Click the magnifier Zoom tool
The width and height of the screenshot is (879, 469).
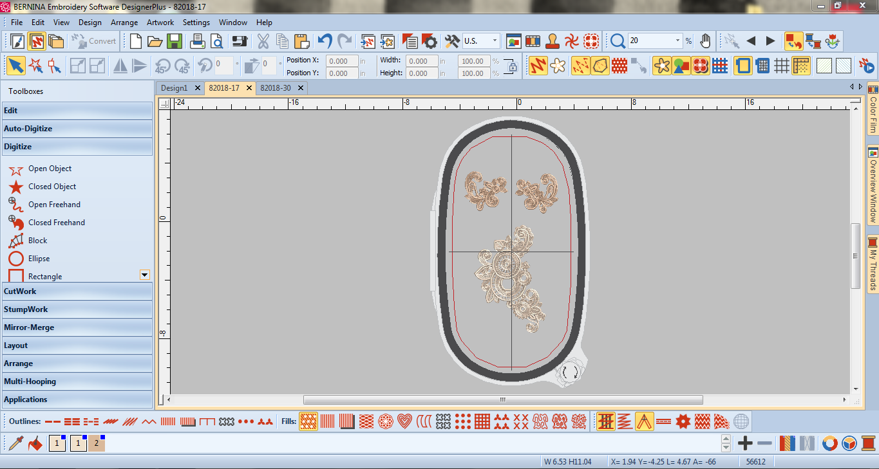click(618, 41)
